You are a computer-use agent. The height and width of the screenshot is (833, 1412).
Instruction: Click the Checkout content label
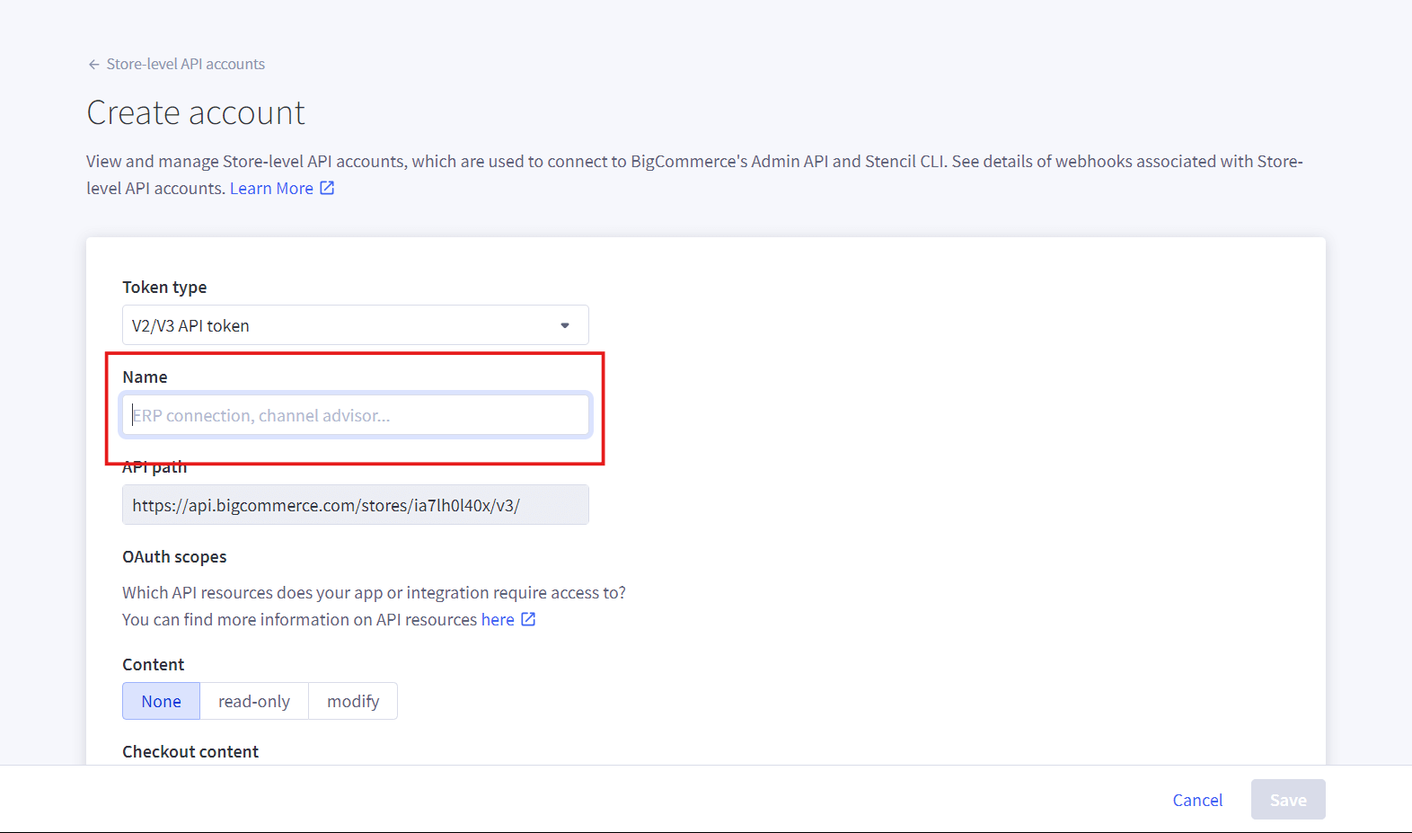pos(190,752)
